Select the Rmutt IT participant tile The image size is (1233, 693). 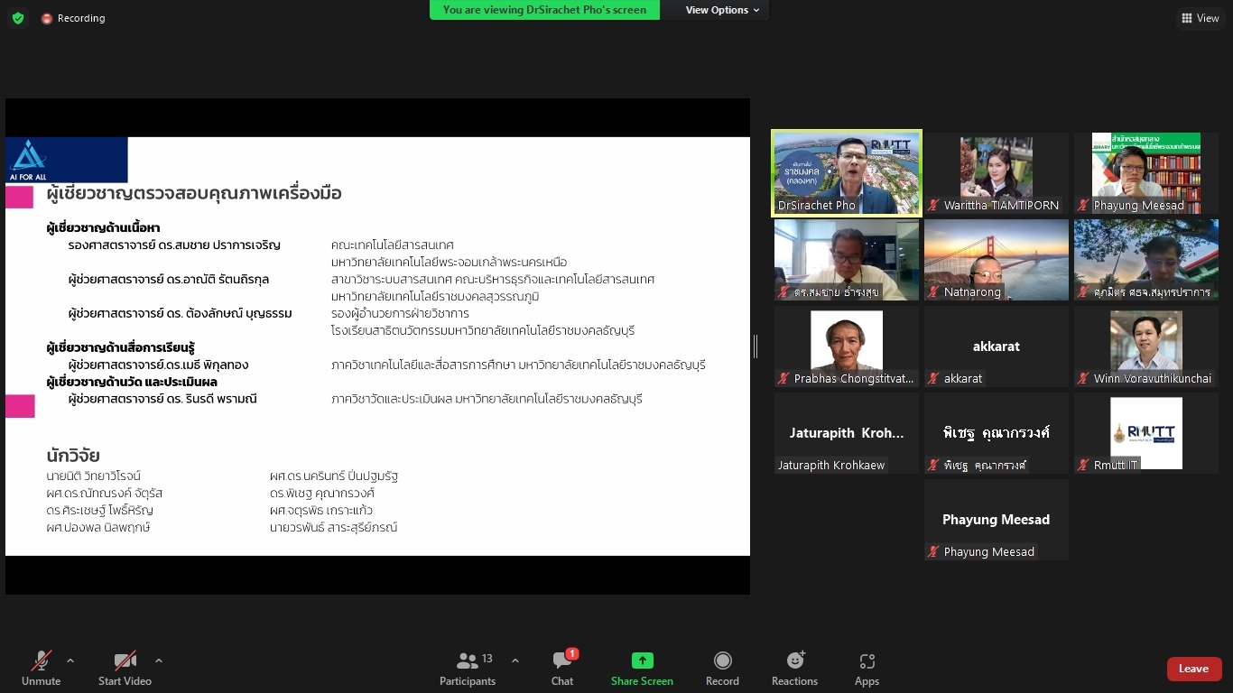pyautogui.click(x=1145, y=433)
